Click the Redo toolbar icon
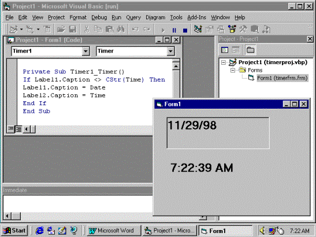316x237 pixels. click(147, 29)
